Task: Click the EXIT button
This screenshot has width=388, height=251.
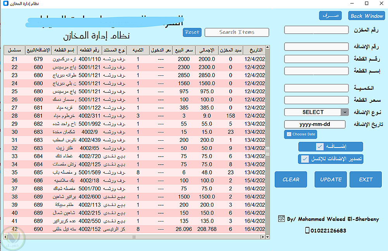Action: tap(366, 180)
